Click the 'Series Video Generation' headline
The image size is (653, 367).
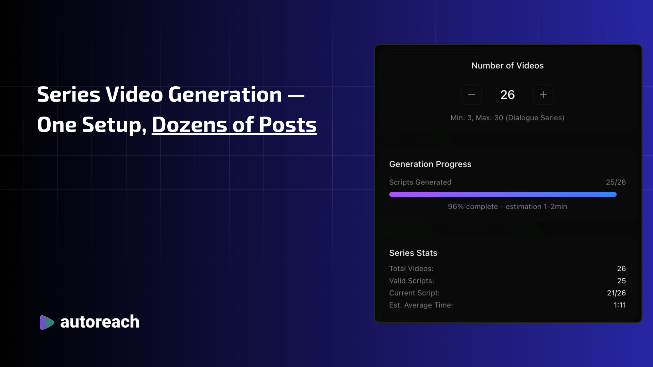159,94
